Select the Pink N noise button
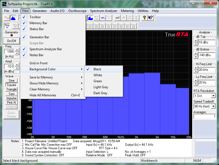219x165 pixels. 11,103
